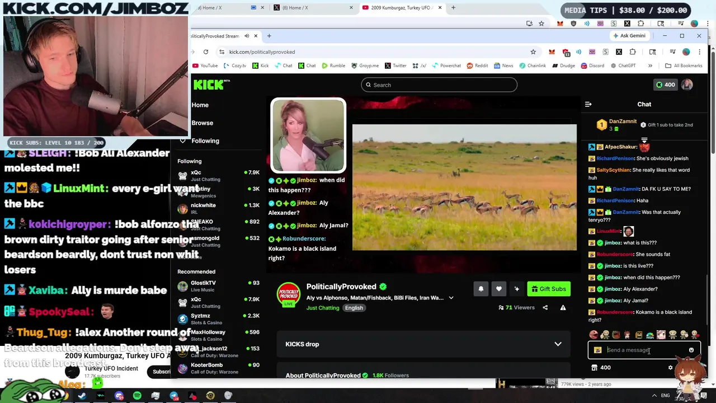The image size is (716, 403).
Task: Open the ChatGPT bookmark
Action: [x=623, y=65]
